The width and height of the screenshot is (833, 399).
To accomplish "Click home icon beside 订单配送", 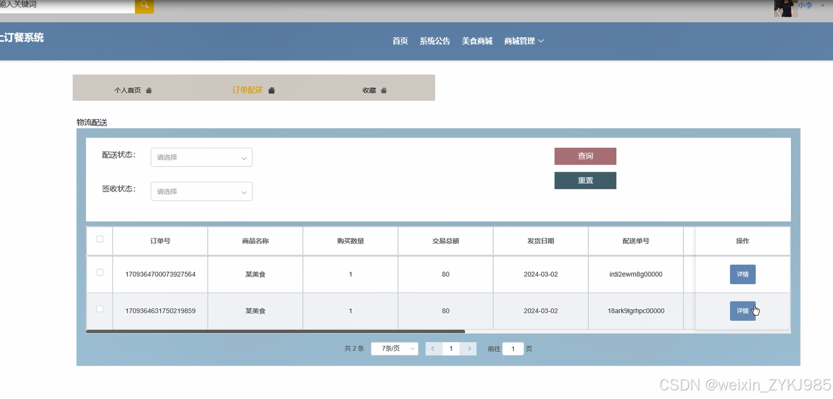I will pyautogui.click(x=271, y=90).
